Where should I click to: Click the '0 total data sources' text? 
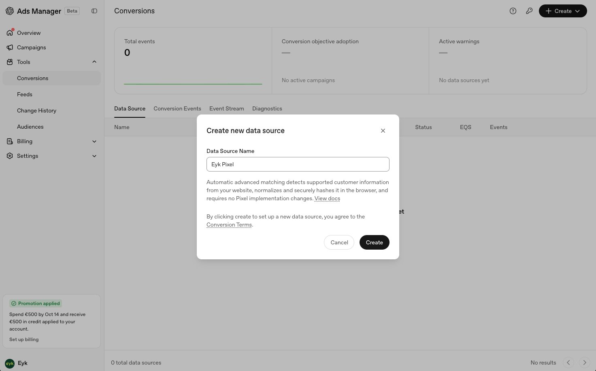click(x=136, y=363)
